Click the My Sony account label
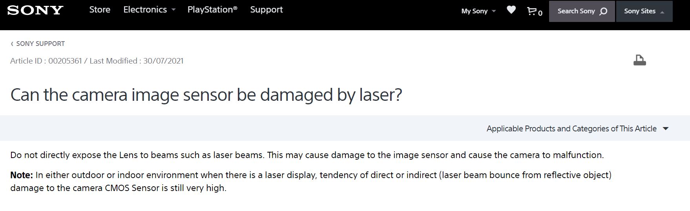The width and height of the screenshot is (690, 211). [x=474, y=11]
